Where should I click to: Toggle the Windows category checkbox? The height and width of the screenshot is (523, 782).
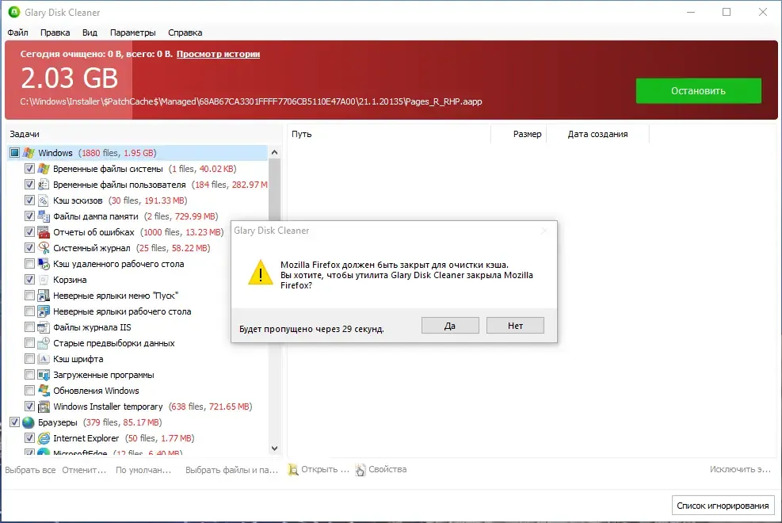[14, 153]
